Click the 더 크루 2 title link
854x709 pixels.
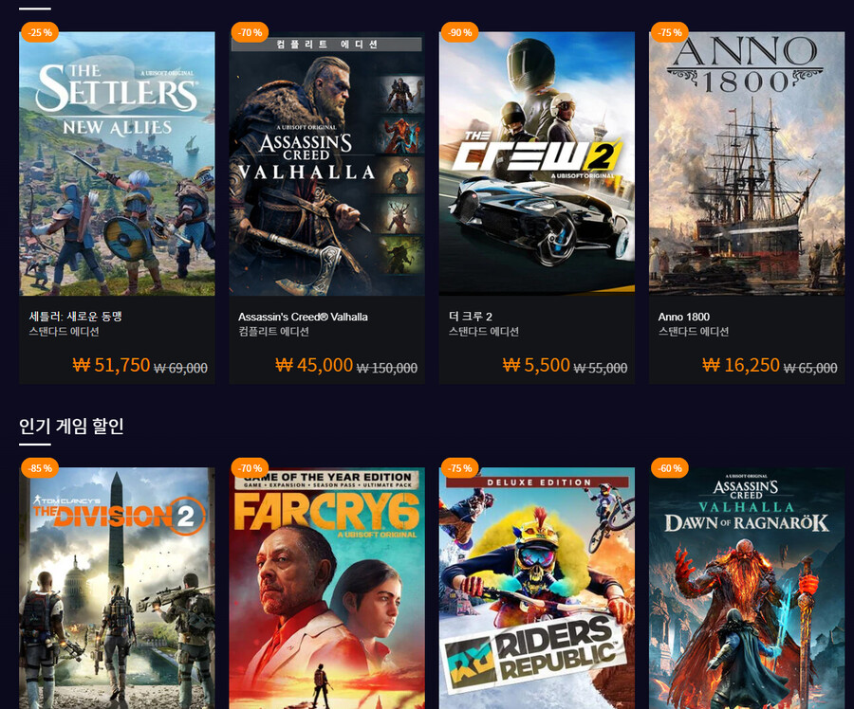click(x=471, y=317)
